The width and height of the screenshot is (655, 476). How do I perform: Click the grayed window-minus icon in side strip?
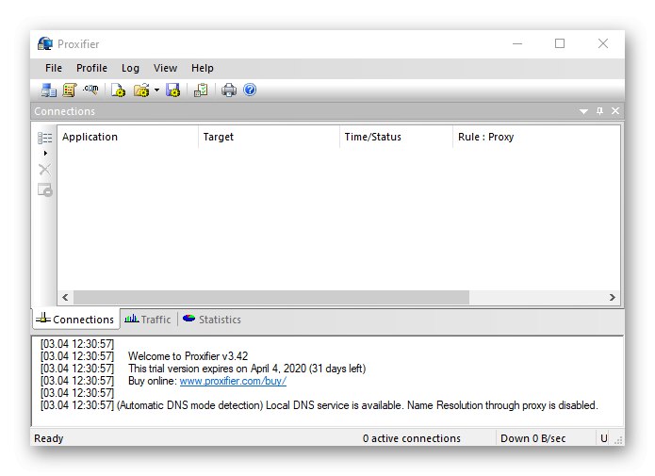[x=44, y=190]
